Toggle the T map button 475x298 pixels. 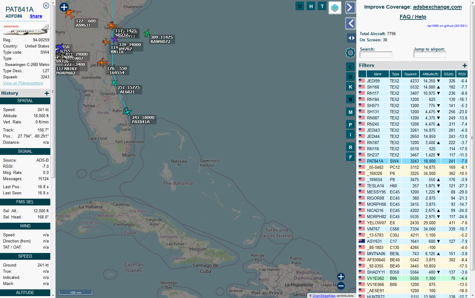pyautogui.click(x=322, y=6)
